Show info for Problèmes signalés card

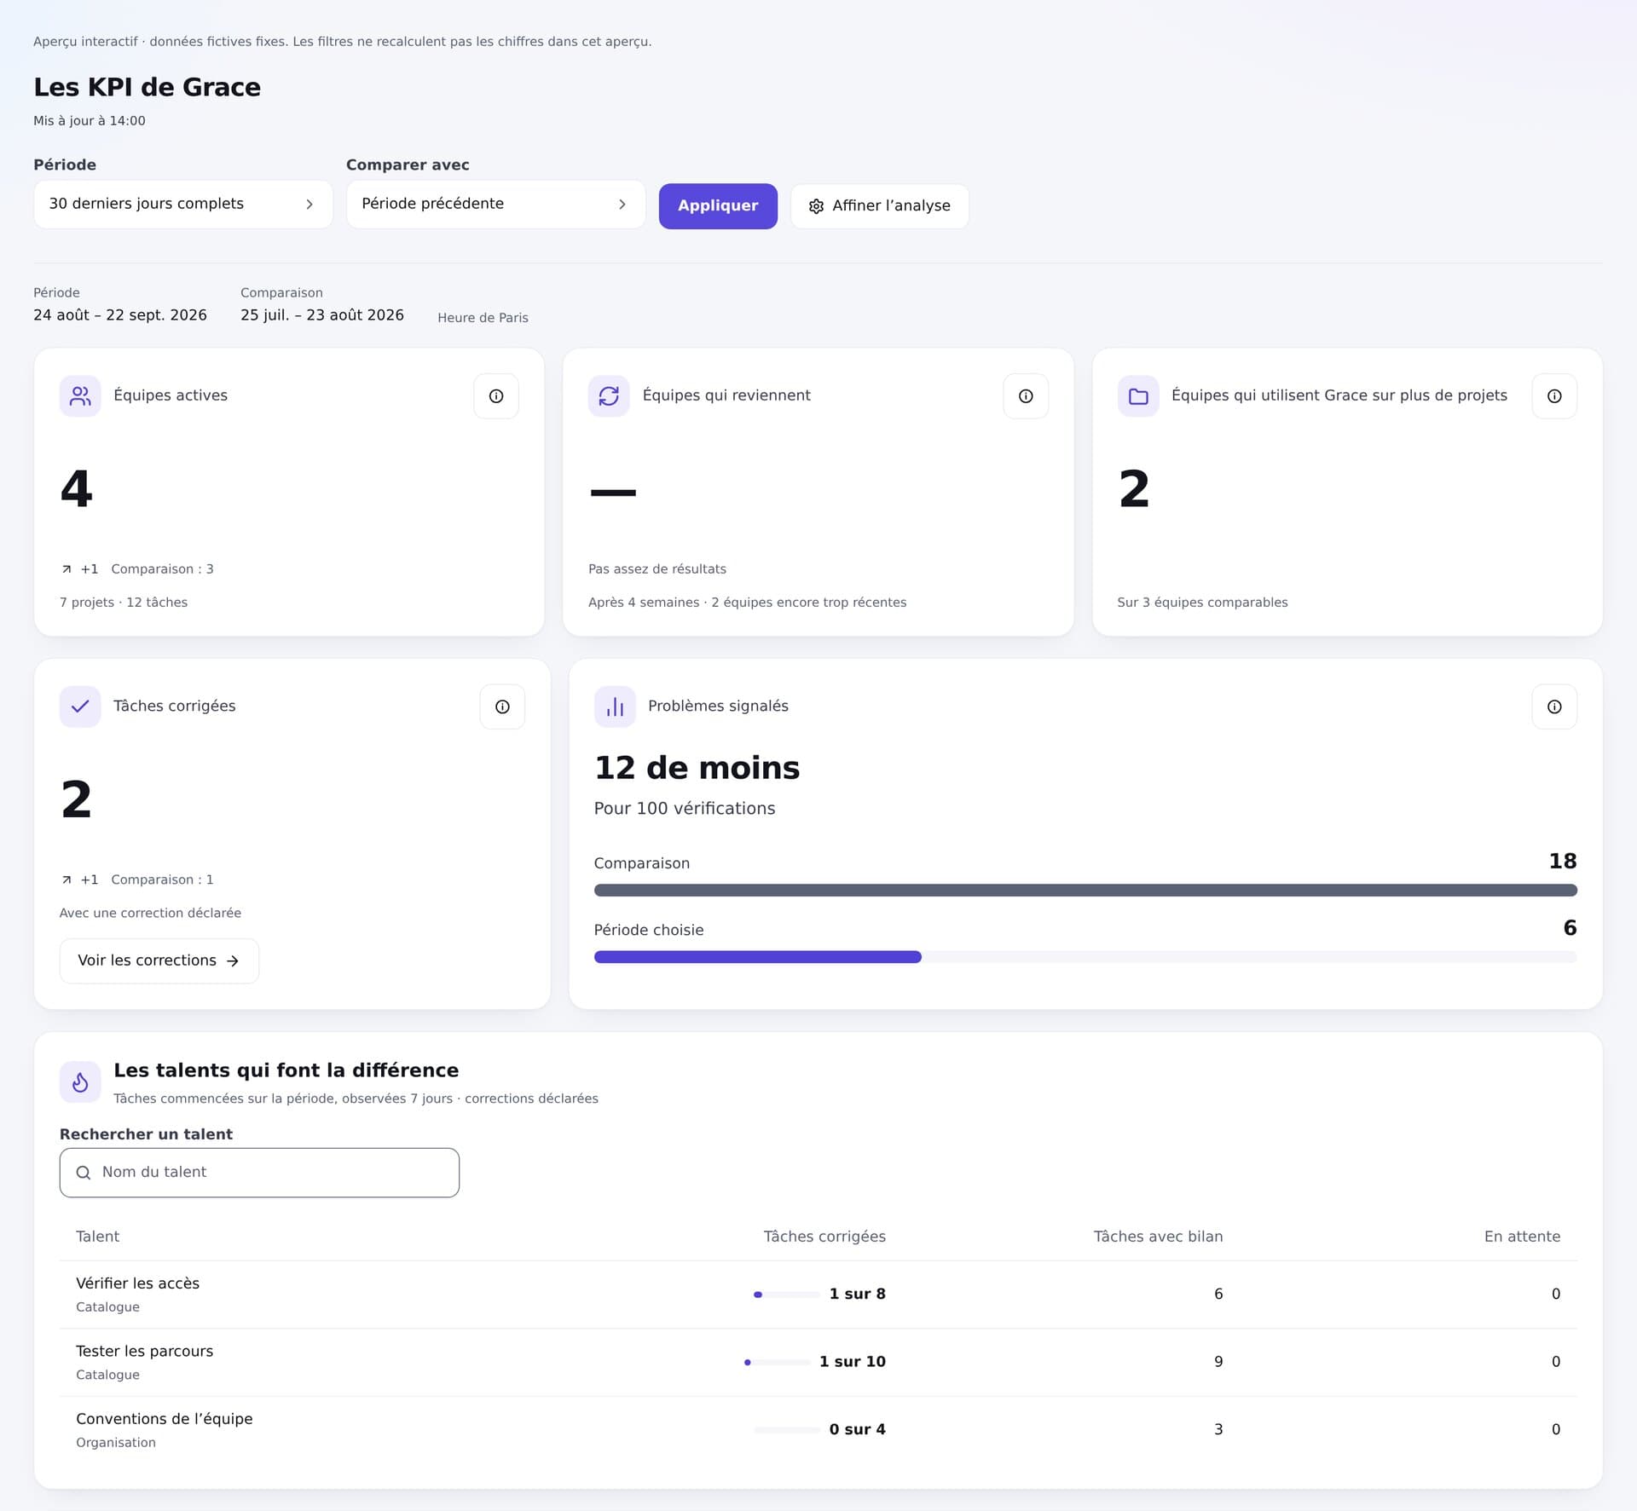pyautogui.click(x=1554, y=706)
